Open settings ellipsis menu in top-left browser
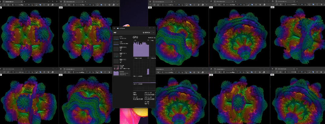Viewport: 325px width, 124px height. tap(57, 5)
